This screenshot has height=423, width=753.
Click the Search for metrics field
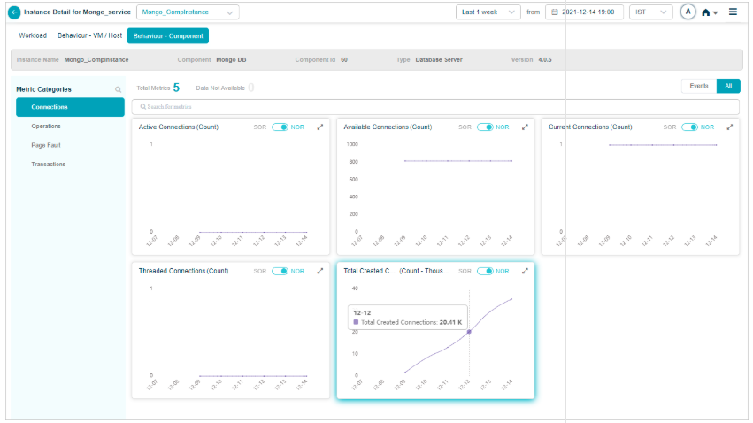point(434,106)
